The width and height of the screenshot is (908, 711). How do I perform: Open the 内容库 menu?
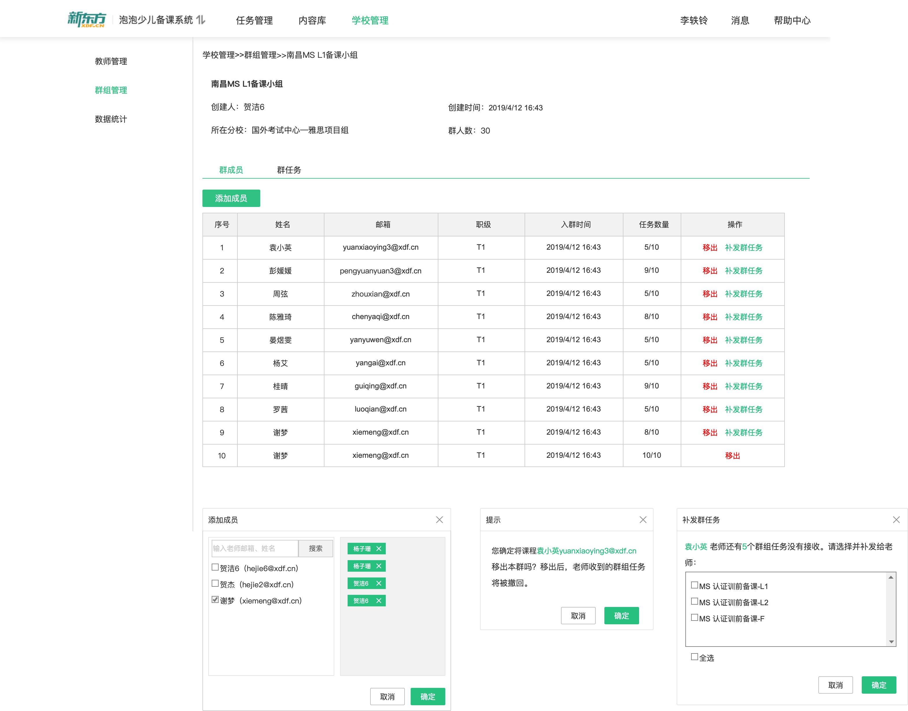312,21
